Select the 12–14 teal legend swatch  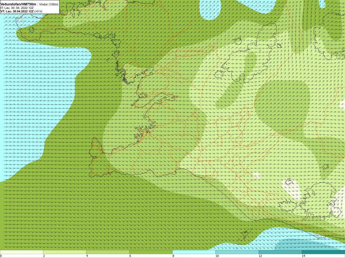pos(280,252)
